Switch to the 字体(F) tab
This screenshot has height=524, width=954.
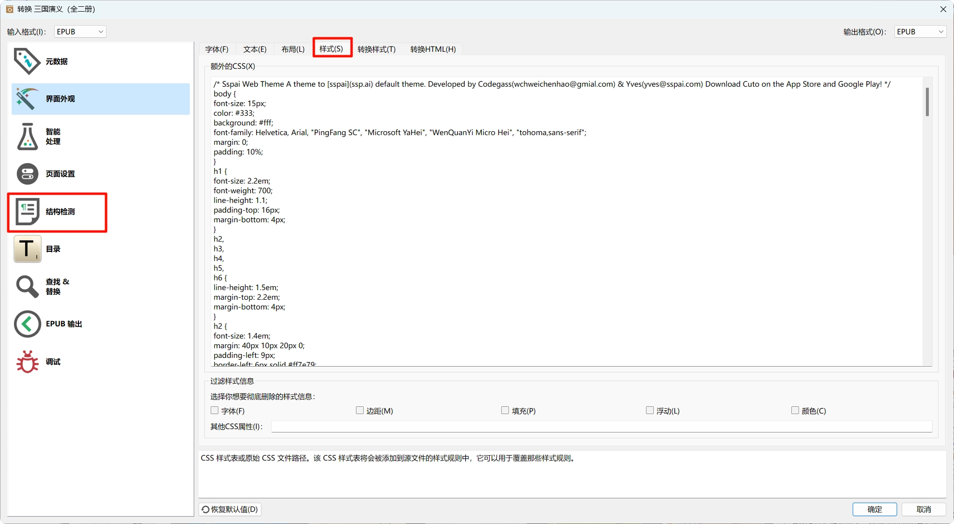pyautogui.click(x=216, y=49)
